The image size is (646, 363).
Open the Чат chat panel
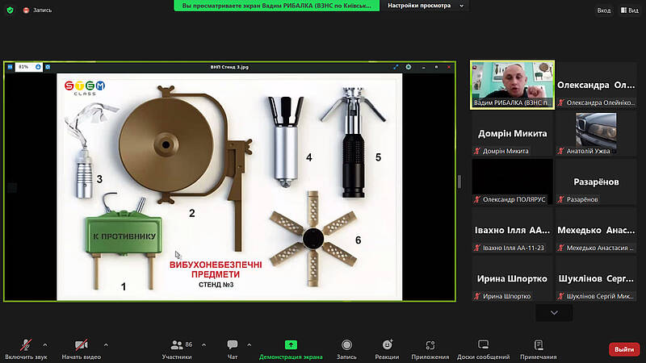(x=233, y=345)
